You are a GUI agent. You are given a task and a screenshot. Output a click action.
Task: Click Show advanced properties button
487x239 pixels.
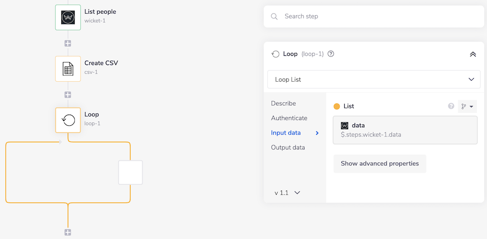pos(379,164)
